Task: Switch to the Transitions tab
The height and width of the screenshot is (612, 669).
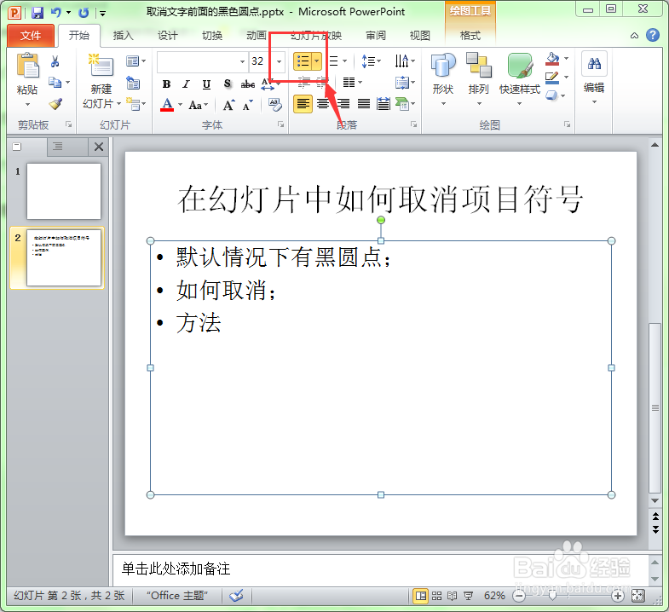Action: (x=212, y=36)
